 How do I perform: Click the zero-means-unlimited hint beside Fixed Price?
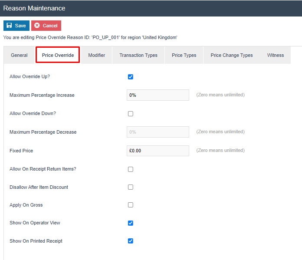point(220,150)
